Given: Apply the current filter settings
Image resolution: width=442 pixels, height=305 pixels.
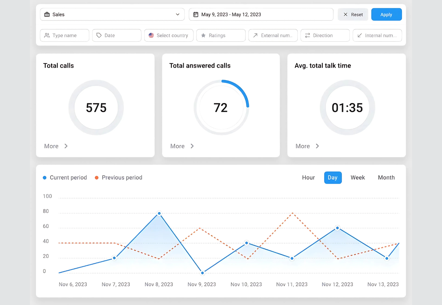Looking at the screenshot, I should pos(386,14).
